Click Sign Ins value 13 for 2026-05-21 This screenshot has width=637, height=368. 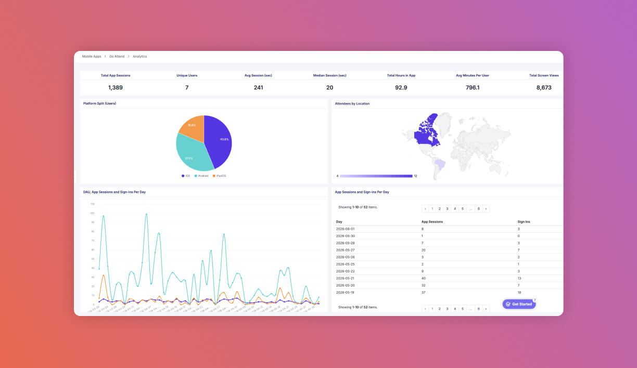pyautogui.click(x=519, y=278)
